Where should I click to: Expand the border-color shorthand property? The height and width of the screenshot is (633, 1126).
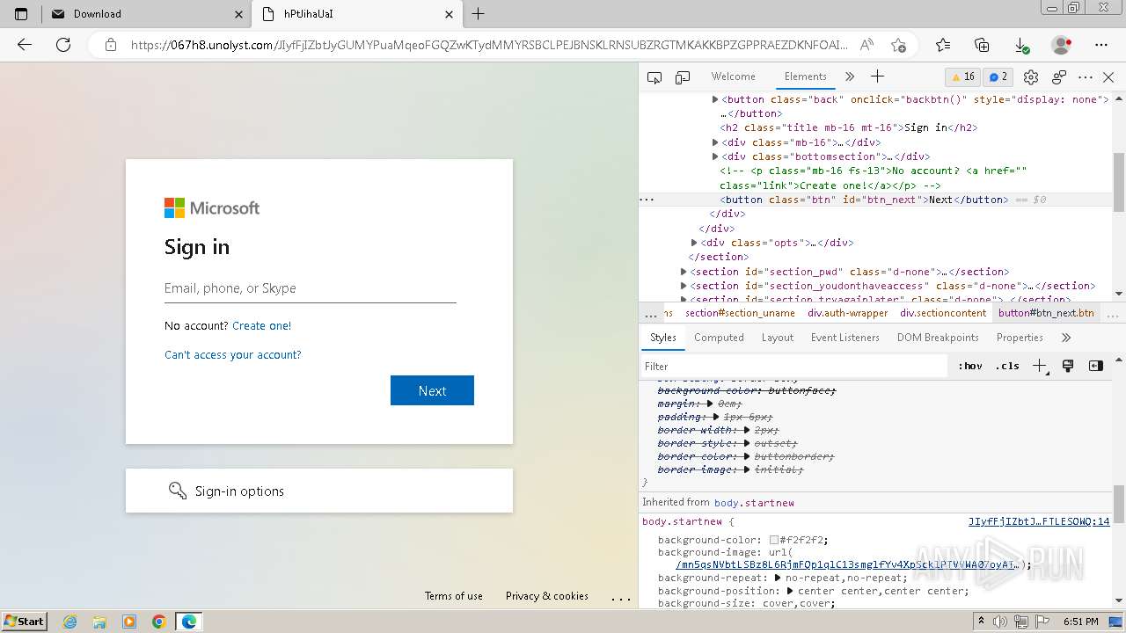coord(747,456)
